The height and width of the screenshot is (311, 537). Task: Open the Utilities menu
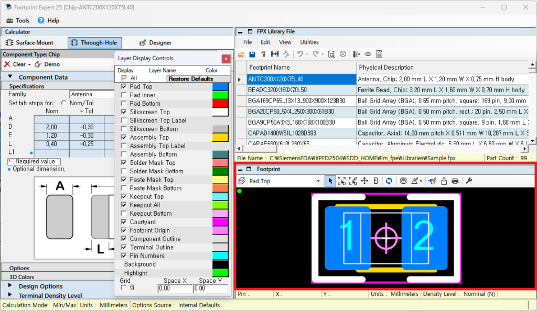[x=309, y=42]
